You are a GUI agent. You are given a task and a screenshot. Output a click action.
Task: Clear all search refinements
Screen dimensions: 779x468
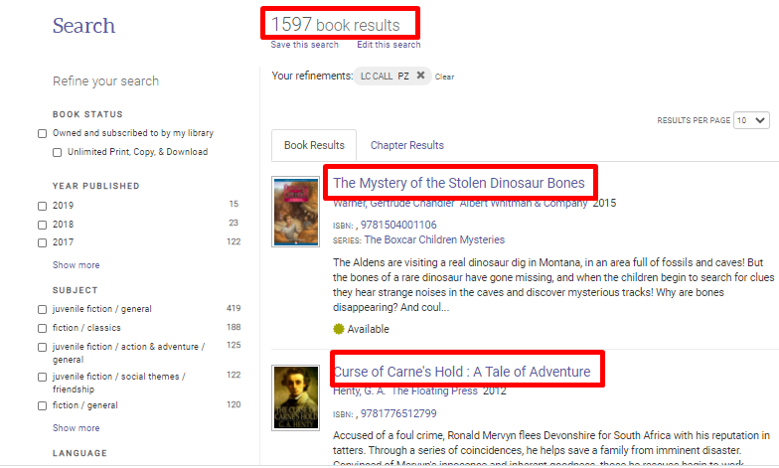(444, 77)
